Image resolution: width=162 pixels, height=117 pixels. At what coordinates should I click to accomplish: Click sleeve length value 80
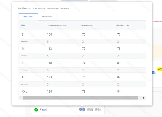[x=119, y=63]
